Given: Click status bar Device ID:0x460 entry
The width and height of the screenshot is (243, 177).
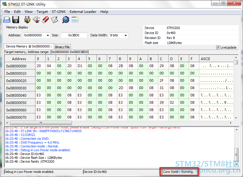Looking at the screenshot, I should (95, 172).
